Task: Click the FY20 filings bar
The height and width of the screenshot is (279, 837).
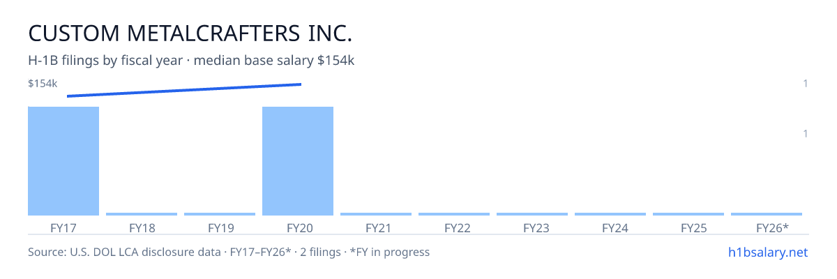Action: [298, 161]
